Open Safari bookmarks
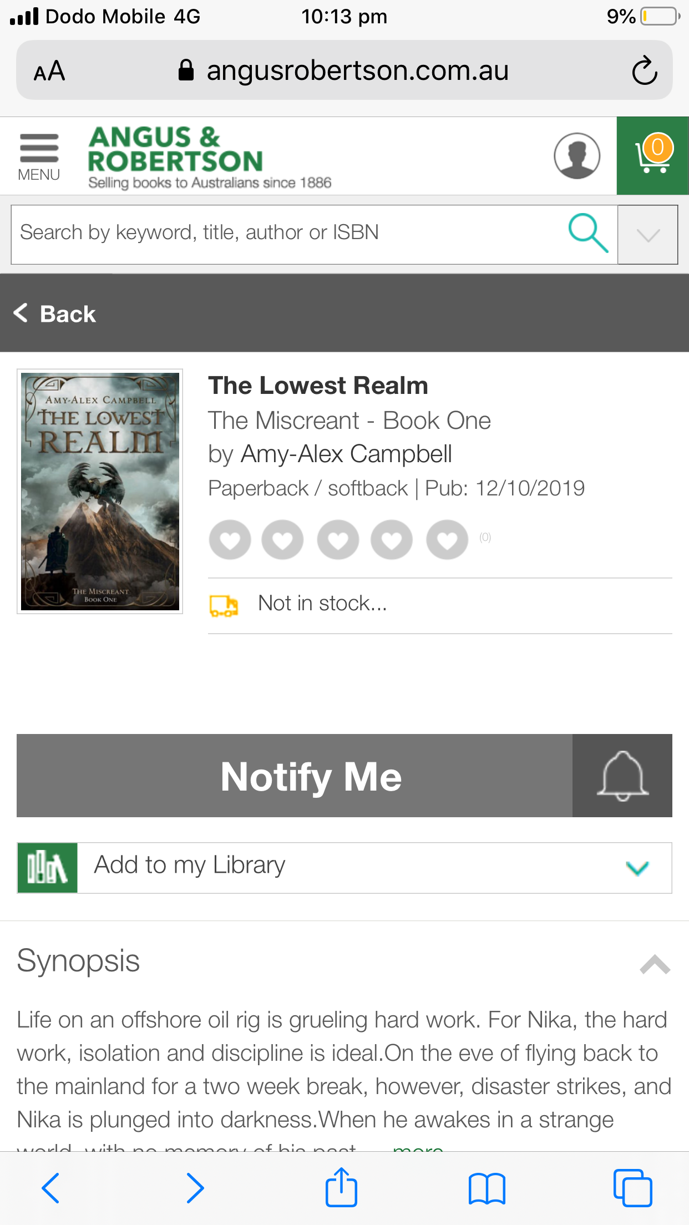Image resolution: width=689 pixels, height=1225 pixels. 487,1188
